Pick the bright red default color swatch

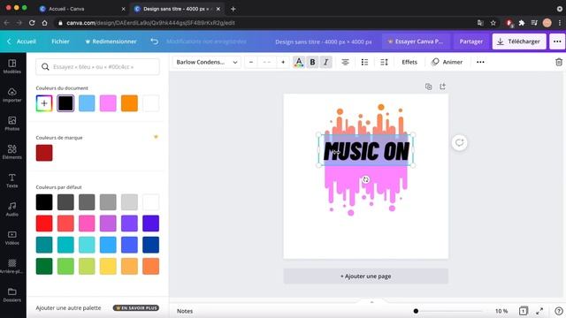(x=44, y=223)
